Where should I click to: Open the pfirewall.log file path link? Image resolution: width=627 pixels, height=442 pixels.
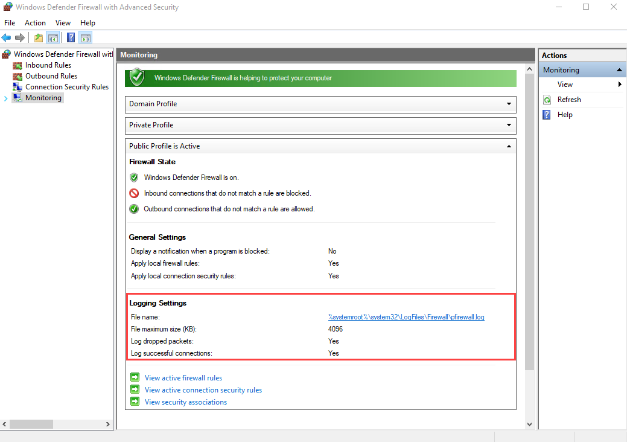[406, 317]
